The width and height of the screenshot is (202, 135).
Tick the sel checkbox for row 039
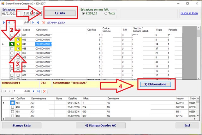click(x=12, y=49)
